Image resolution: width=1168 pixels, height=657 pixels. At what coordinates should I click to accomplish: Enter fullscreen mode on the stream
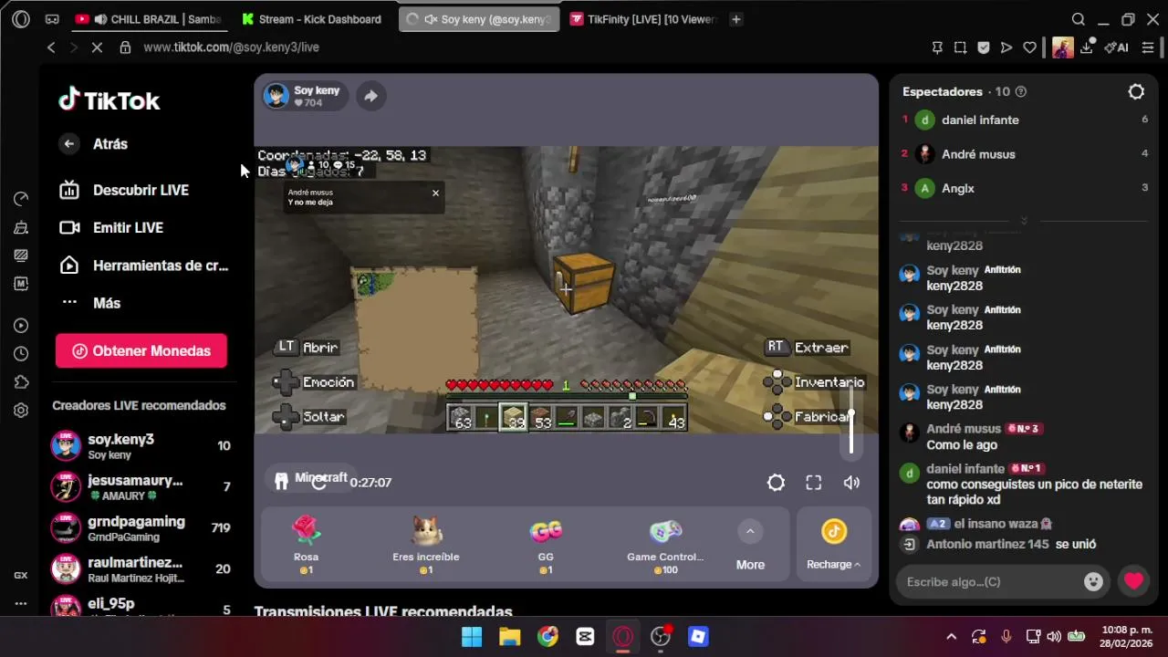click(813, 483)
